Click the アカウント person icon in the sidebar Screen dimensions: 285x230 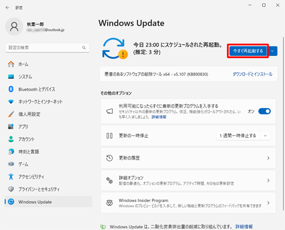click(11, 139)
